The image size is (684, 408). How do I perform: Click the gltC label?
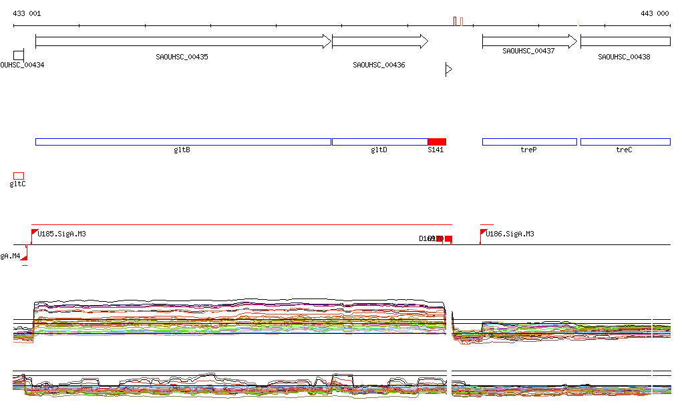17,184
